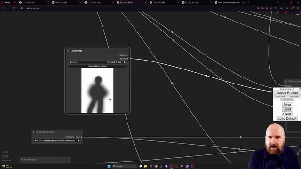Select next image with LoadImage right arrow
Screen dimensions: 301x169
pos(125,62)
